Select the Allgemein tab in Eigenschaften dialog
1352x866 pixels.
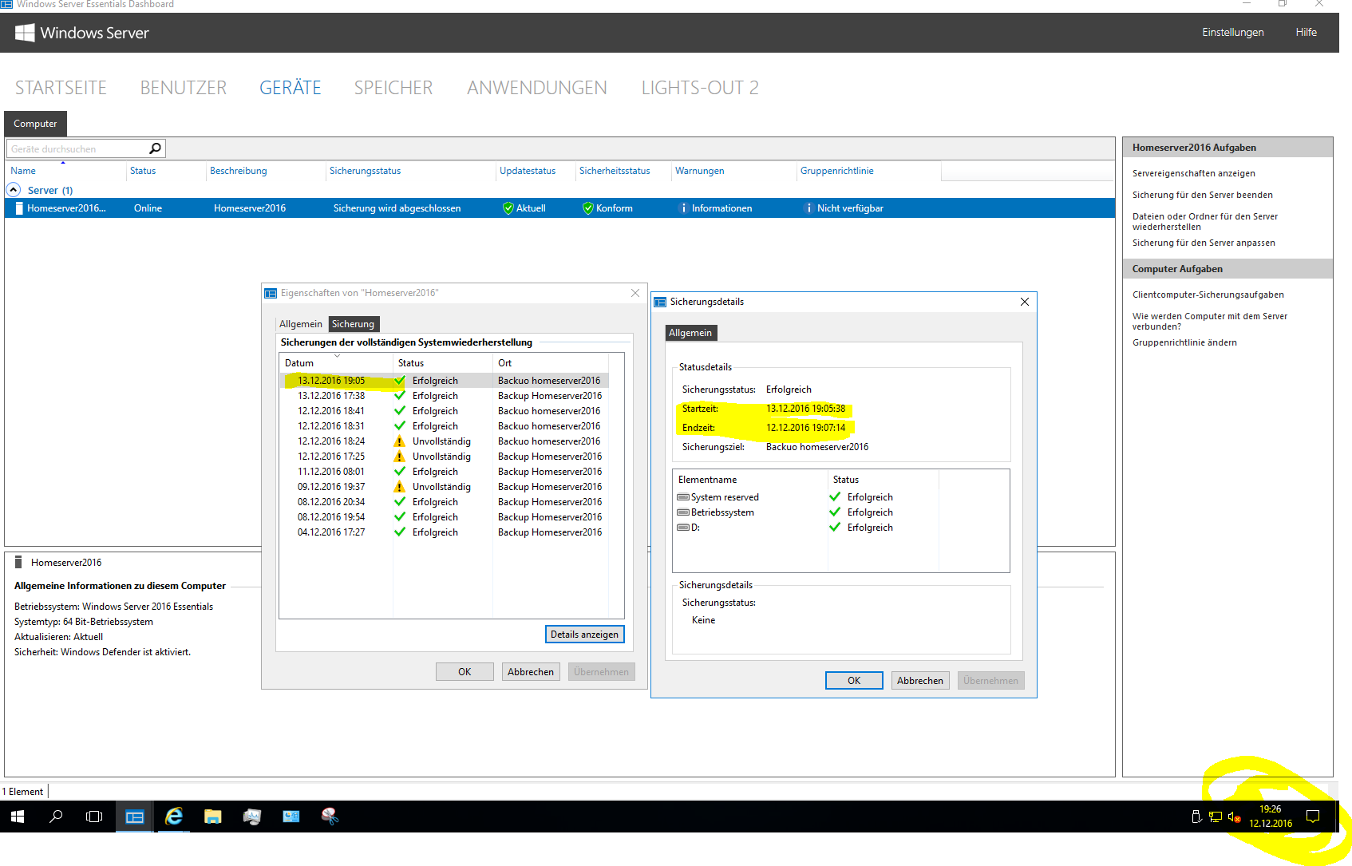(x=301, y=324)
